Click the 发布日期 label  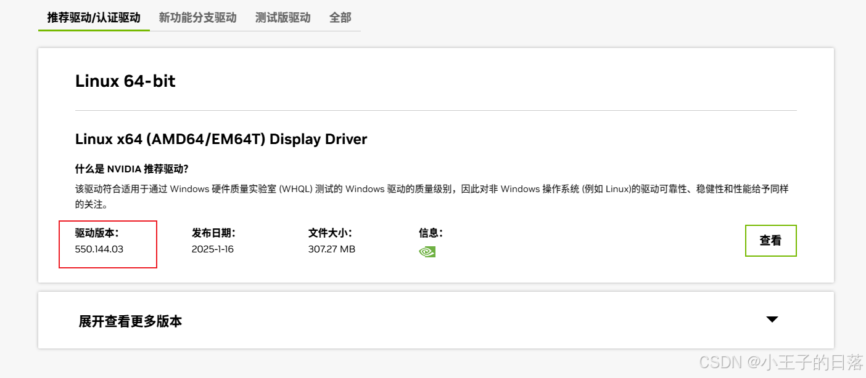pos(213,233)
